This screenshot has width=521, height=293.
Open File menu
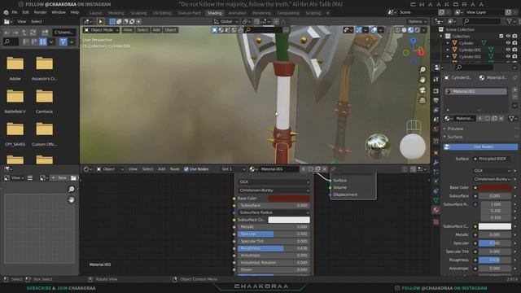coord(15,12)
